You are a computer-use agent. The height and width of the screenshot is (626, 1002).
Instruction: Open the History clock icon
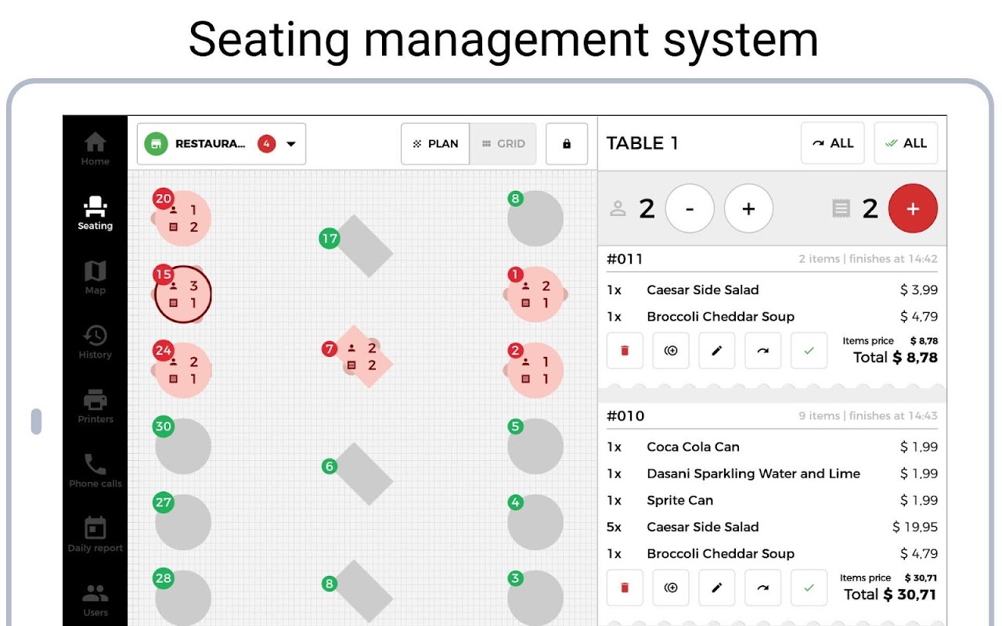coord(95,342)
